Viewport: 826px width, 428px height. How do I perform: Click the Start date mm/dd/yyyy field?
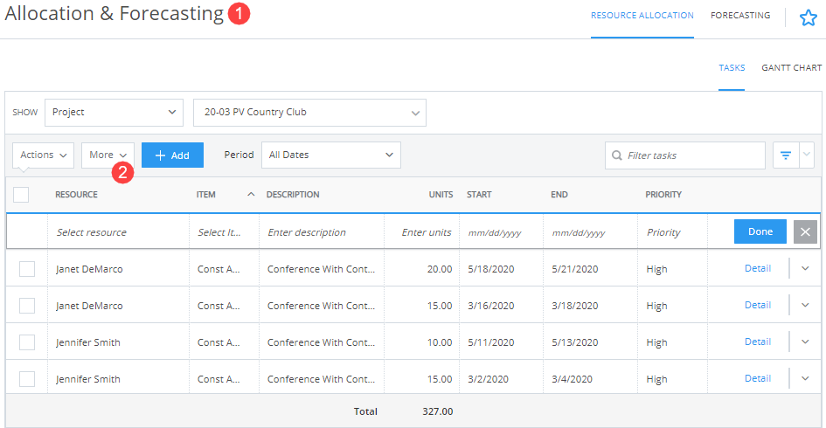501,232
